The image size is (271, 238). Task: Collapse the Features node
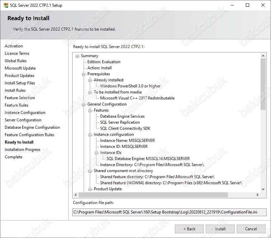tap(90, 111)
